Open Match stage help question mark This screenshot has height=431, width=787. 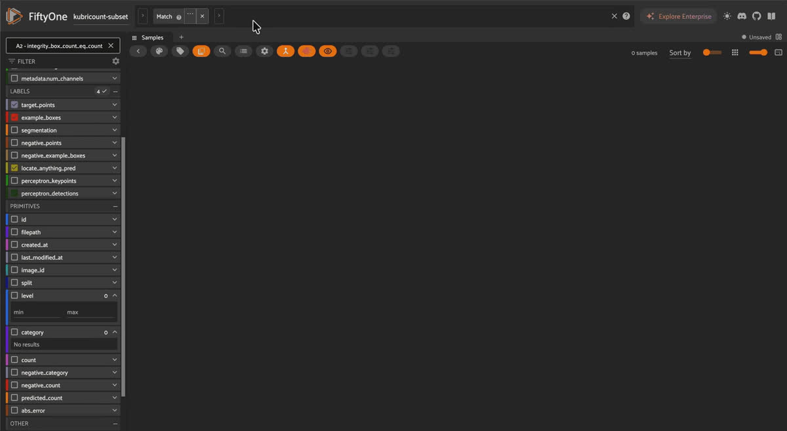click(x=179, y=17)
